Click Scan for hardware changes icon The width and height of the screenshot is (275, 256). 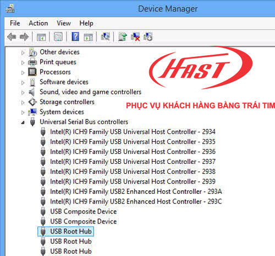coord(106,36)
